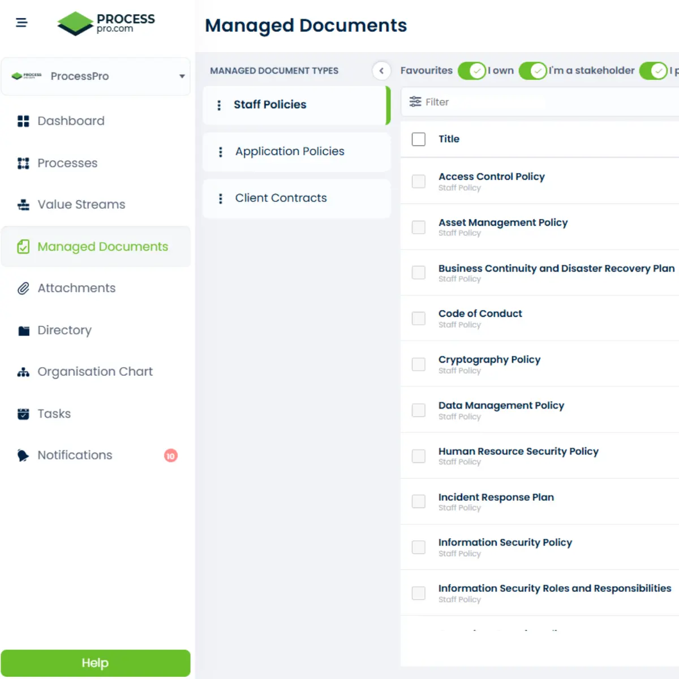
Task: Click the filter sliders icon in the filter bar
Action: [x=416, y=102]
